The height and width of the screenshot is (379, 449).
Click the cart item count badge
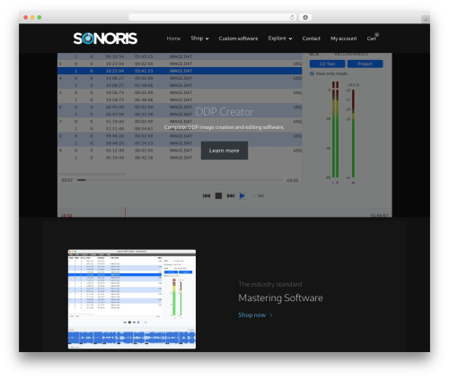coord(377,35)
